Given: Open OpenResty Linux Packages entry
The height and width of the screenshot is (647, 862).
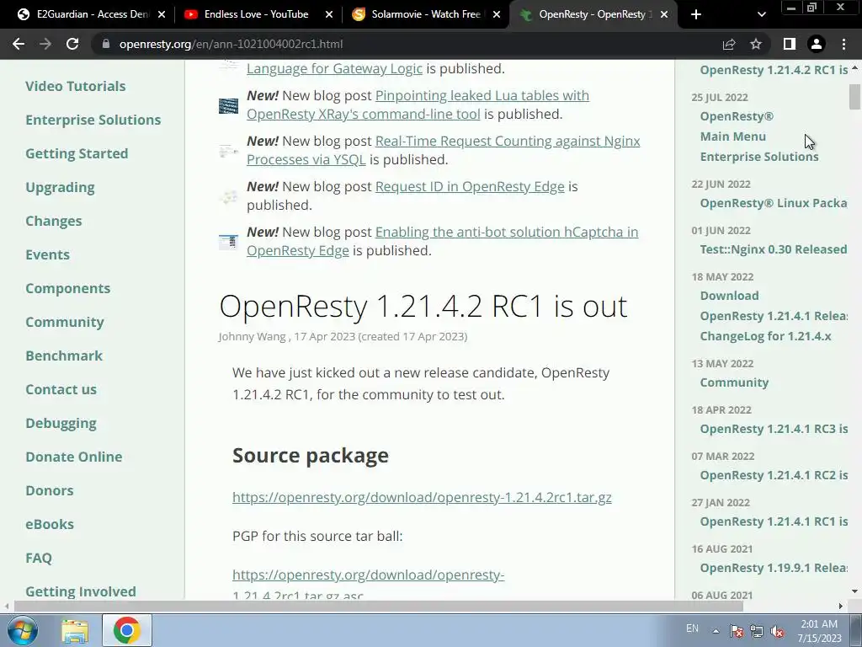Looking at the screenshot, I should click(x=774, y=203).
